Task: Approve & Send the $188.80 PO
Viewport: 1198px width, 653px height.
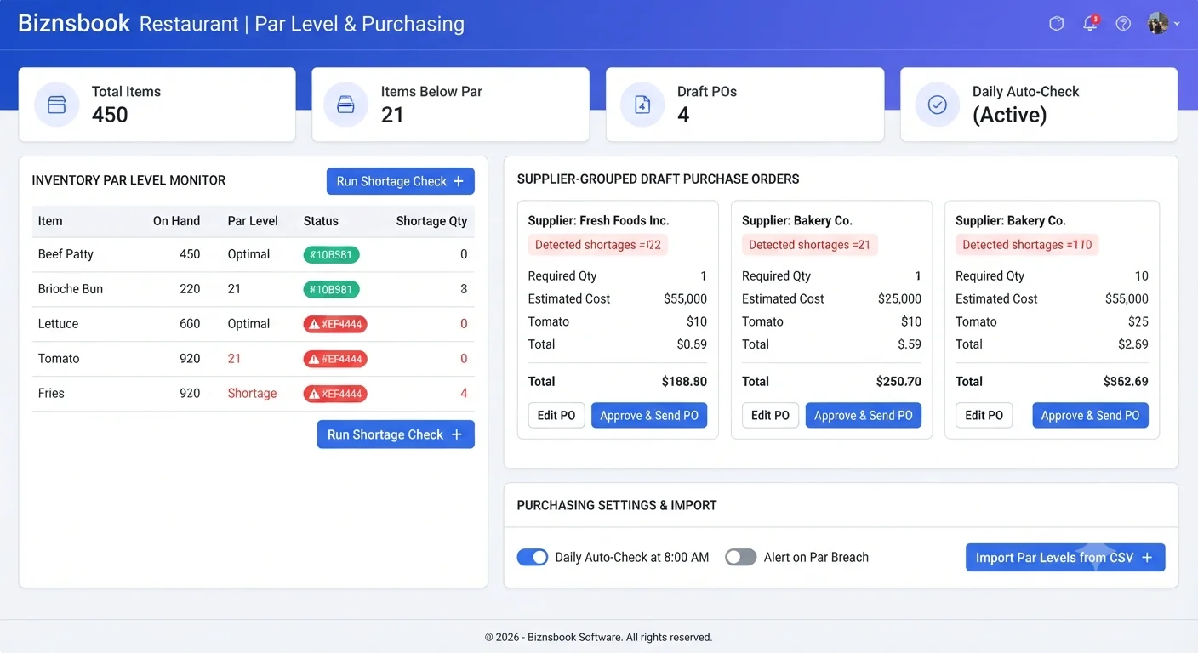Action: click(649, 416)
